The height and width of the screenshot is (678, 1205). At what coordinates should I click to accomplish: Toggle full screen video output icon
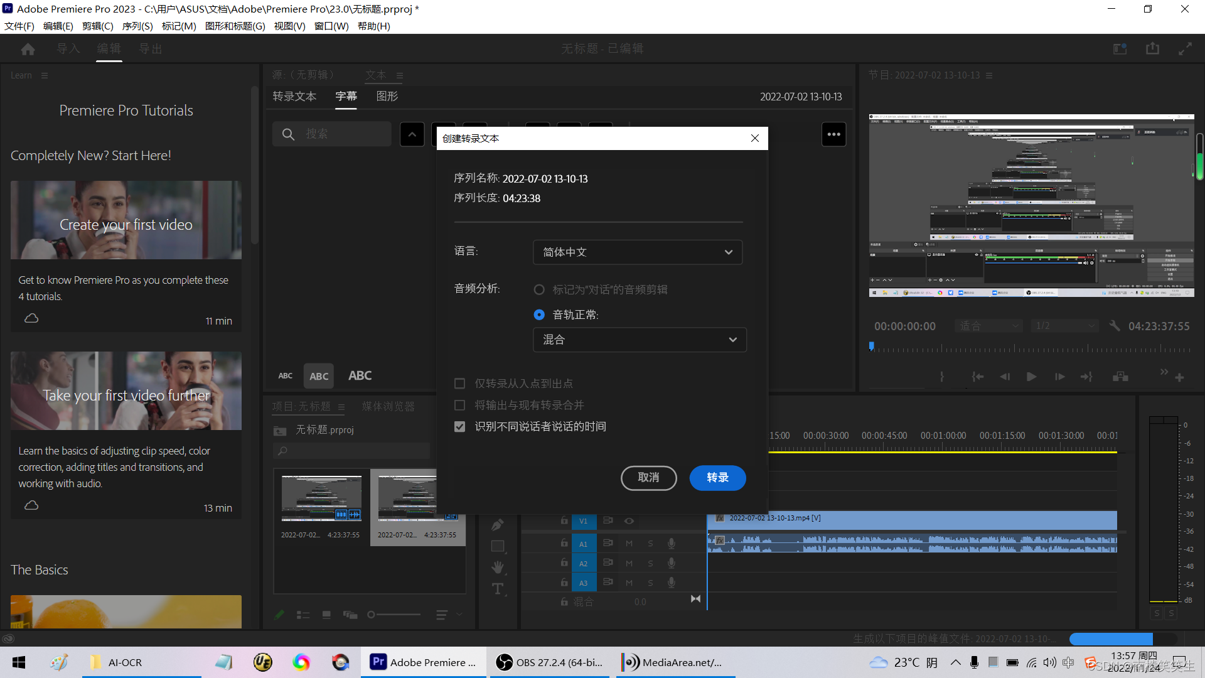(x=1185, y=49)
